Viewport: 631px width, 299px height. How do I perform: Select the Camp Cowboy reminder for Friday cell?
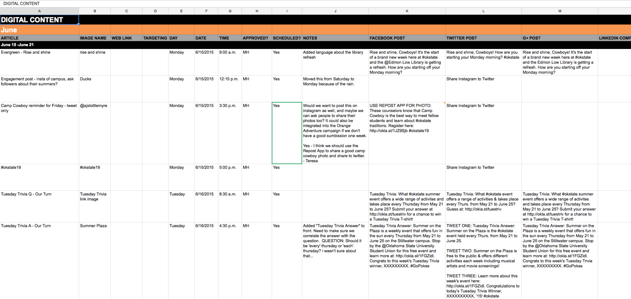39,133
